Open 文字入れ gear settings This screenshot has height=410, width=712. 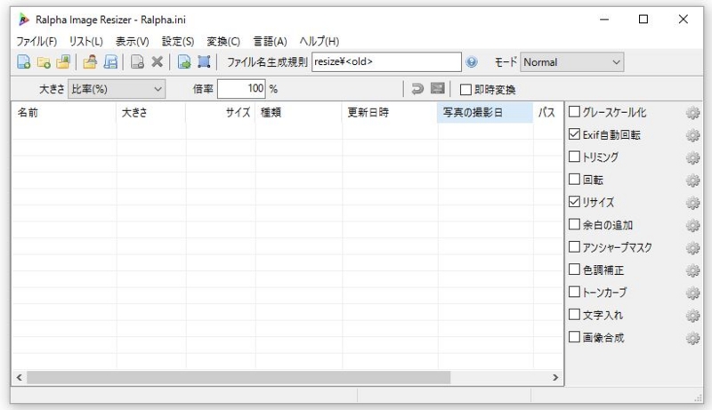(x=692, y=316)
